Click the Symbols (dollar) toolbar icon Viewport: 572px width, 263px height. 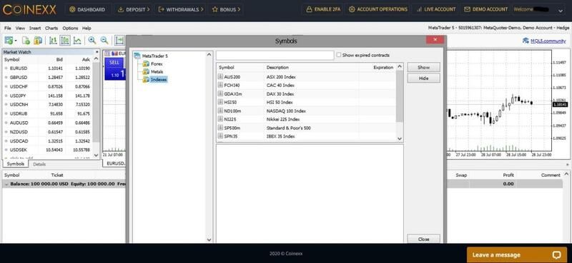click(x=38, y=41)
